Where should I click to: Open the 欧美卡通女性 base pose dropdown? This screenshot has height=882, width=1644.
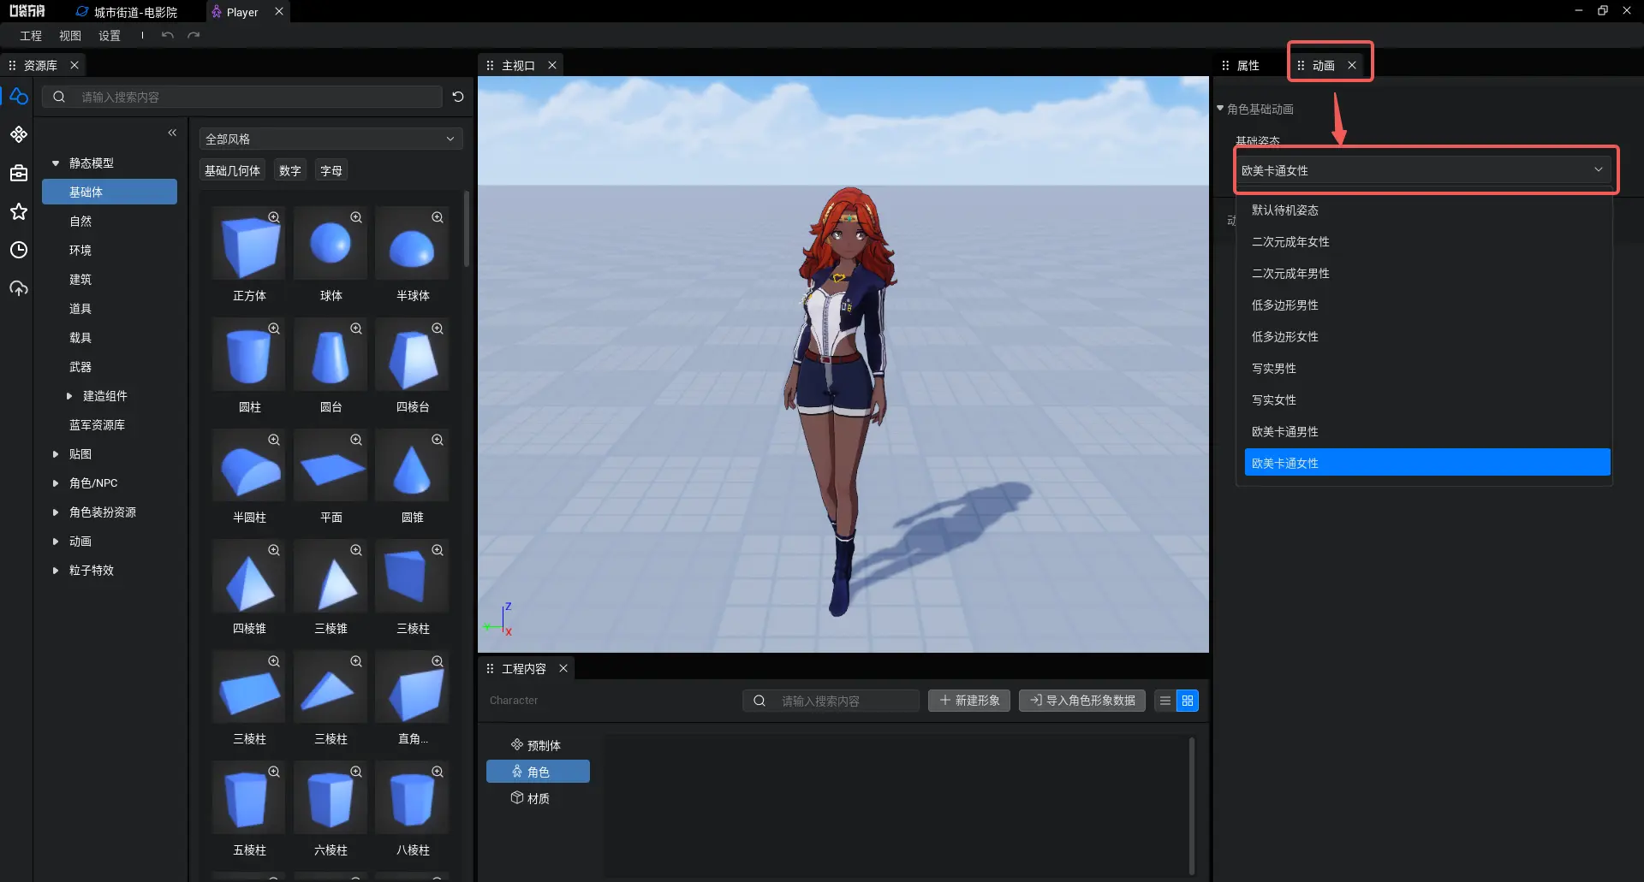(1424, 170)
